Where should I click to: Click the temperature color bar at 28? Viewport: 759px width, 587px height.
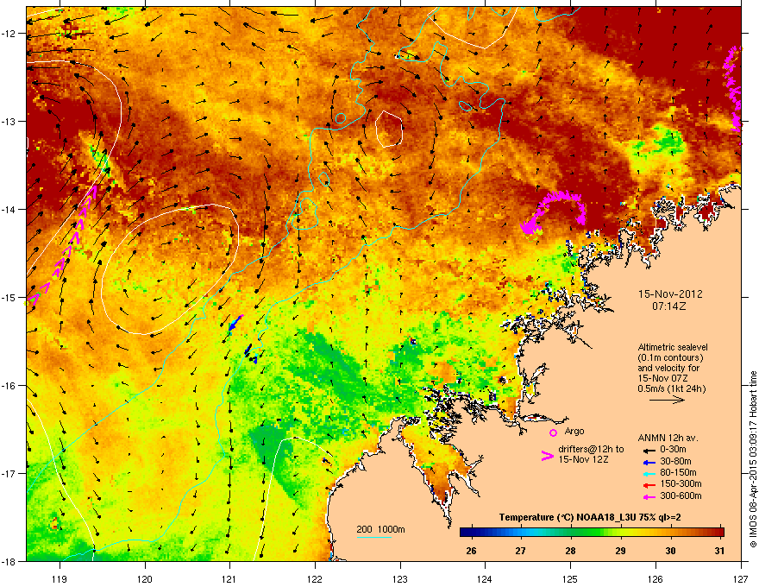(x=571, y=533)
